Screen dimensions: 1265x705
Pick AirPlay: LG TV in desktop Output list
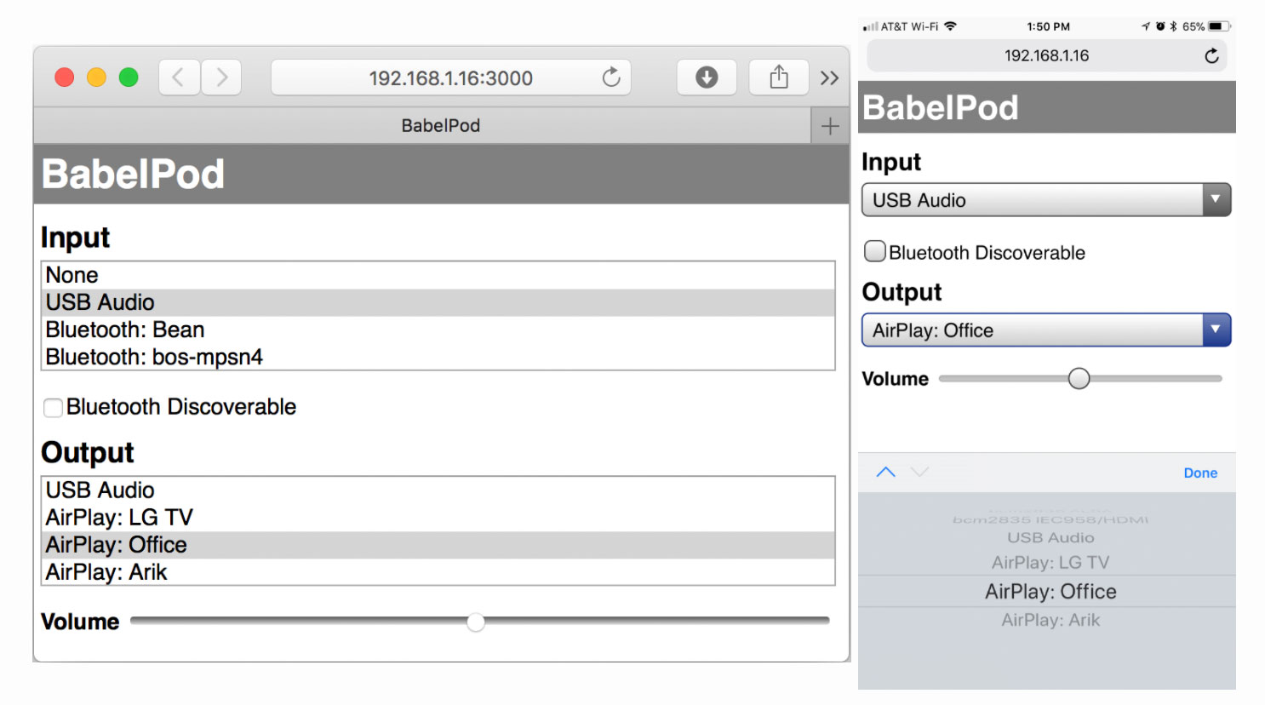click(119, 518)
